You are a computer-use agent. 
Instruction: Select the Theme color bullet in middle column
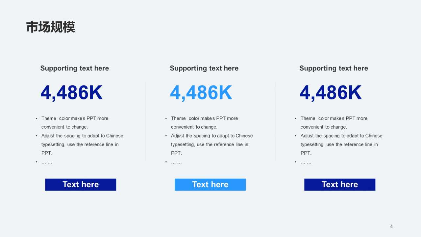pos(204,123)
